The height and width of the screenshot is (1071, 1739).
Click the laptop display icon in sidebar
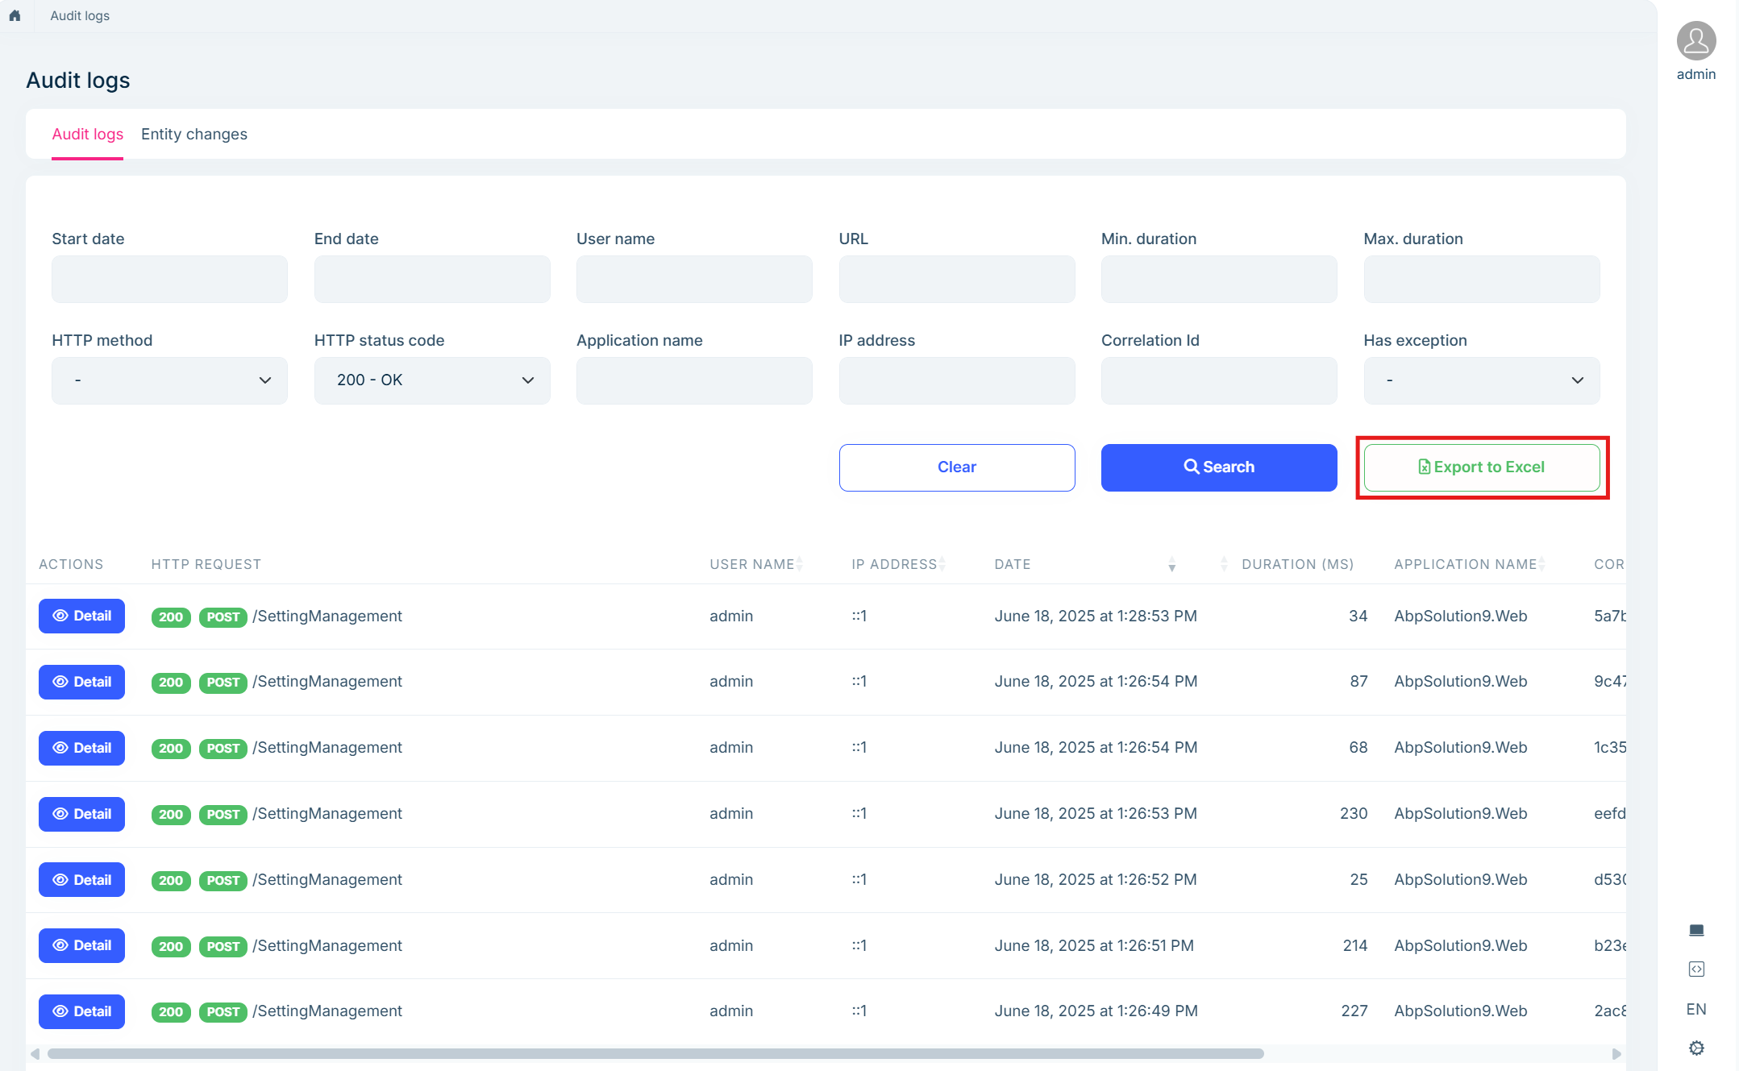coord(1696,930)
